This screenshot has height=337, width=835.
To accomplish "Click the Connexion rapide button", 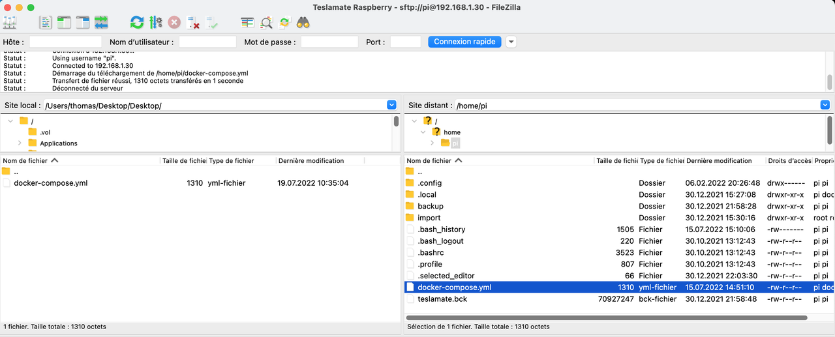I will pyautogui.click(x=465, y=42).
